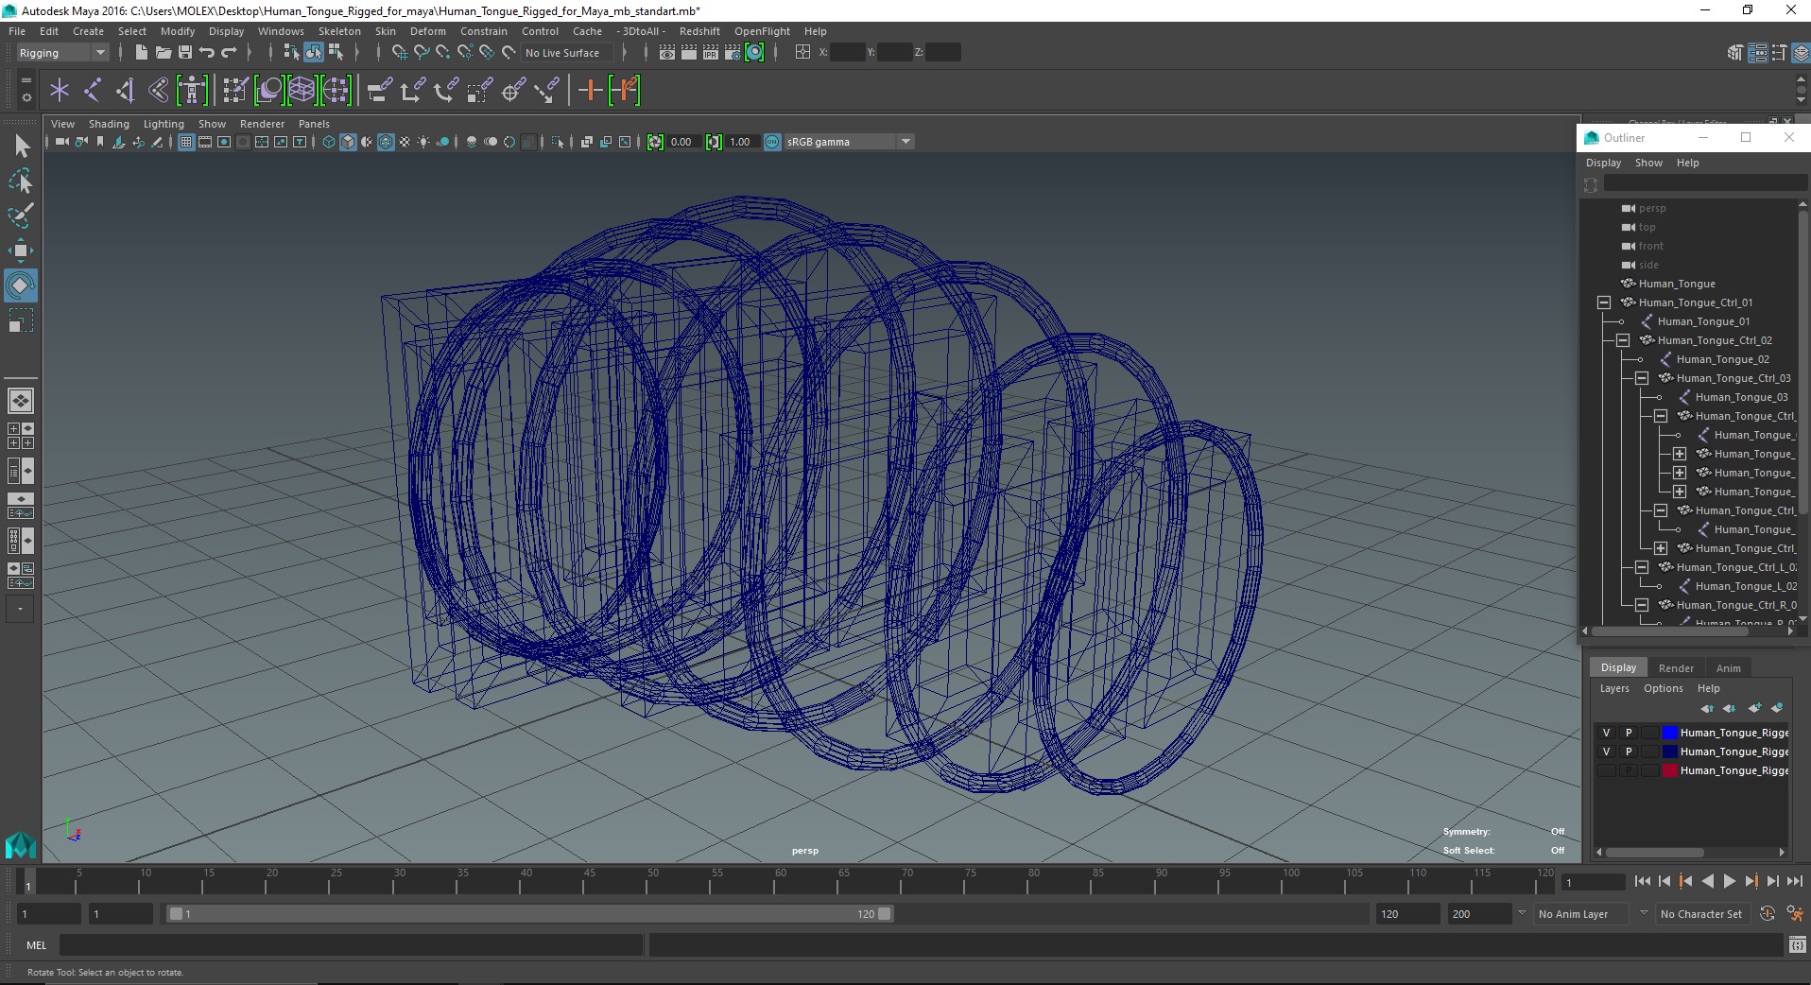Toggle the viewport grid icon
1811x985 pixels.
click(x=186, y=142)
